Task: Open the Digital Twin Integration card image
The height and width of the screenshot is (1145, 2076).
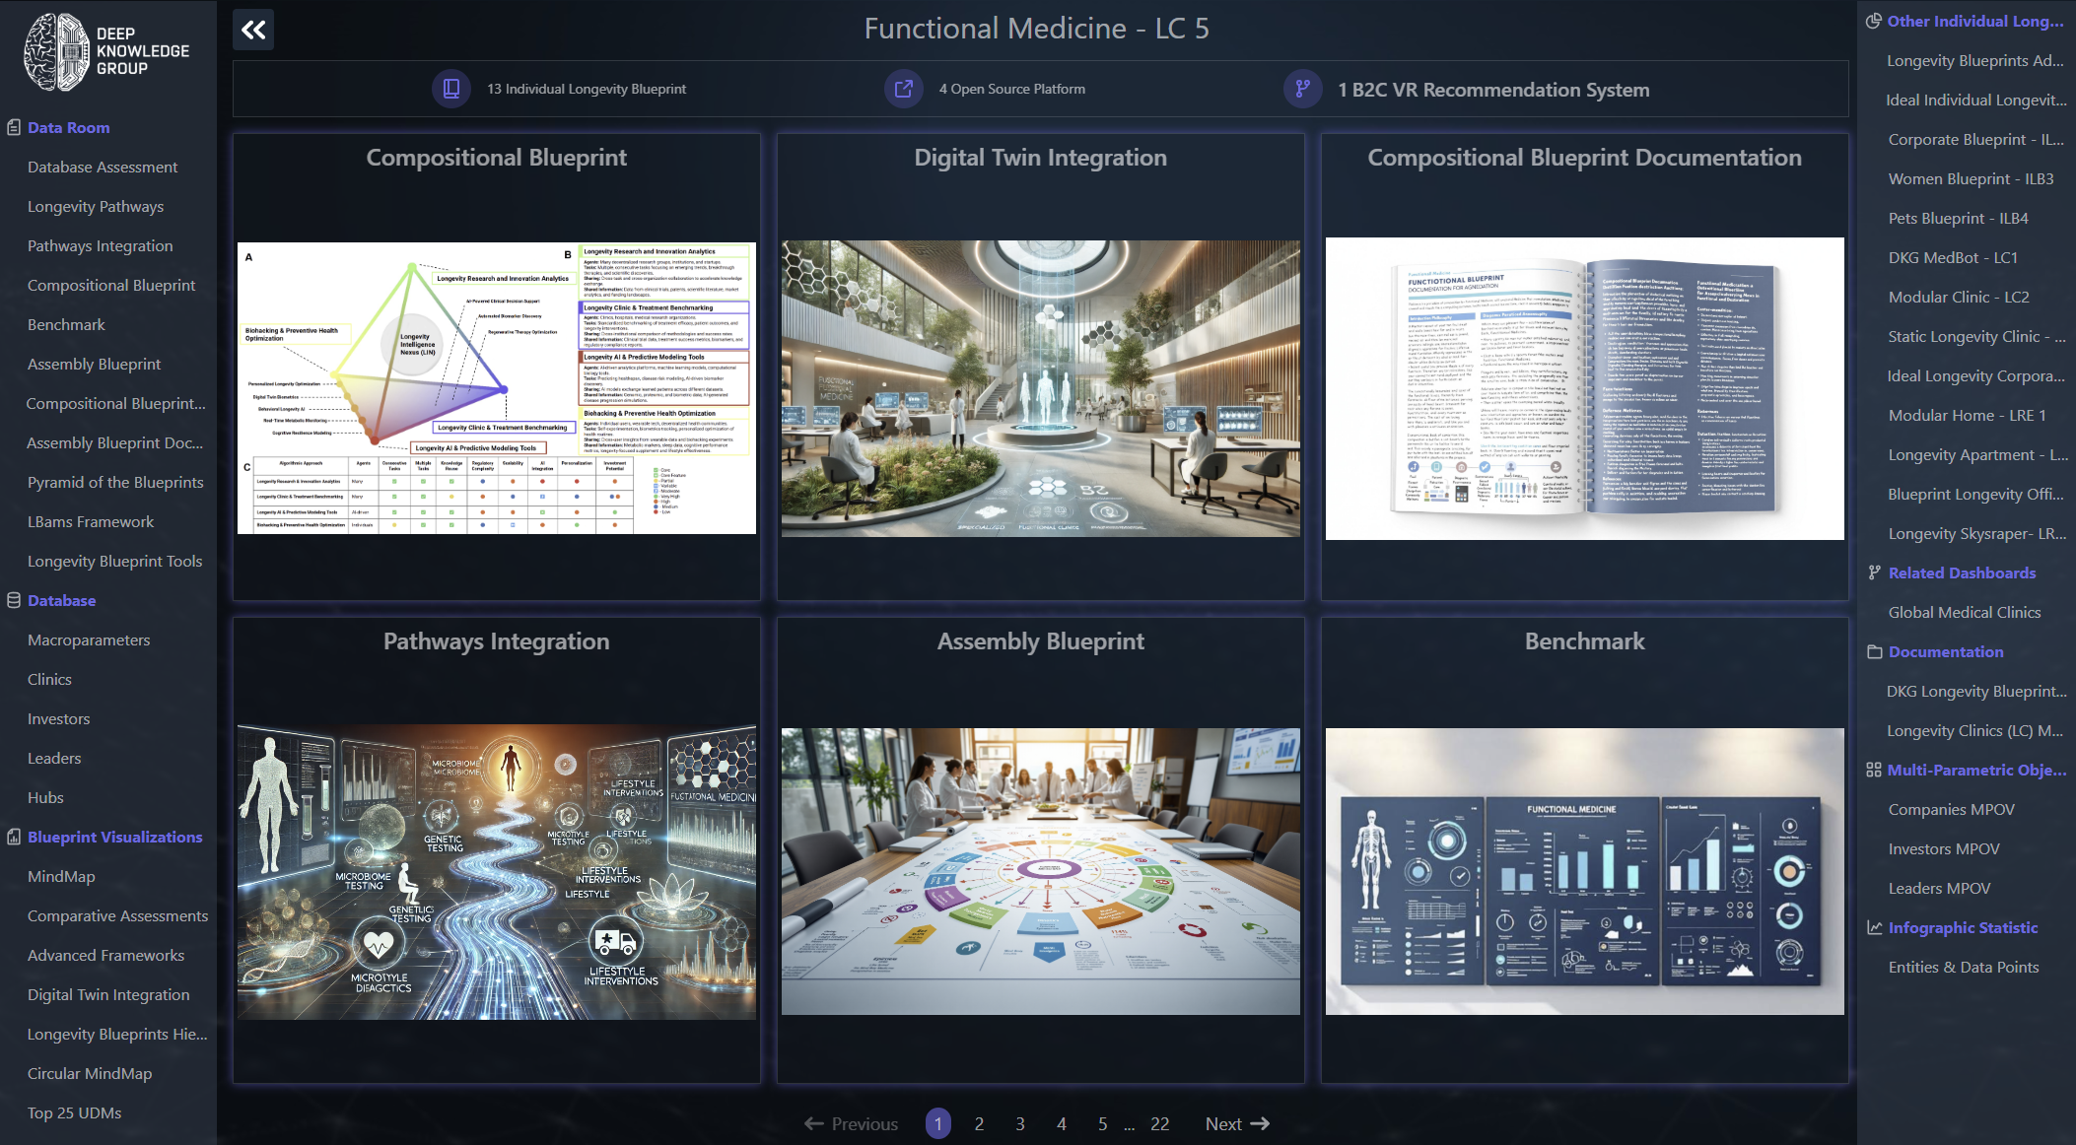Action: click(1040, 388)
